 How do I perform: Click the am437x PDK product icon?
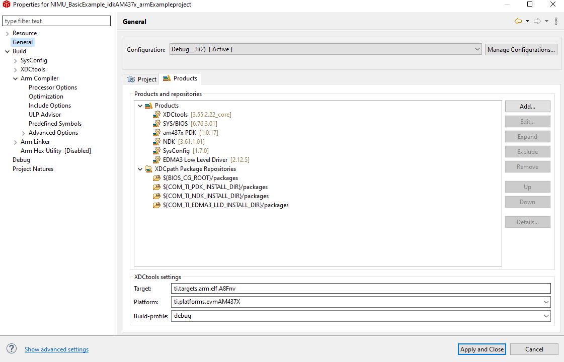(x=156, y=133)
